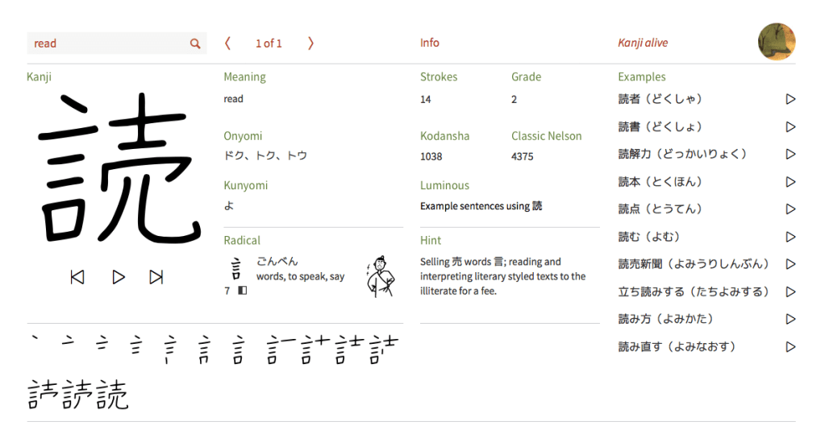Click the search field containing "read"
This screenshot has width=825, height=426.
tap(107, 43)
